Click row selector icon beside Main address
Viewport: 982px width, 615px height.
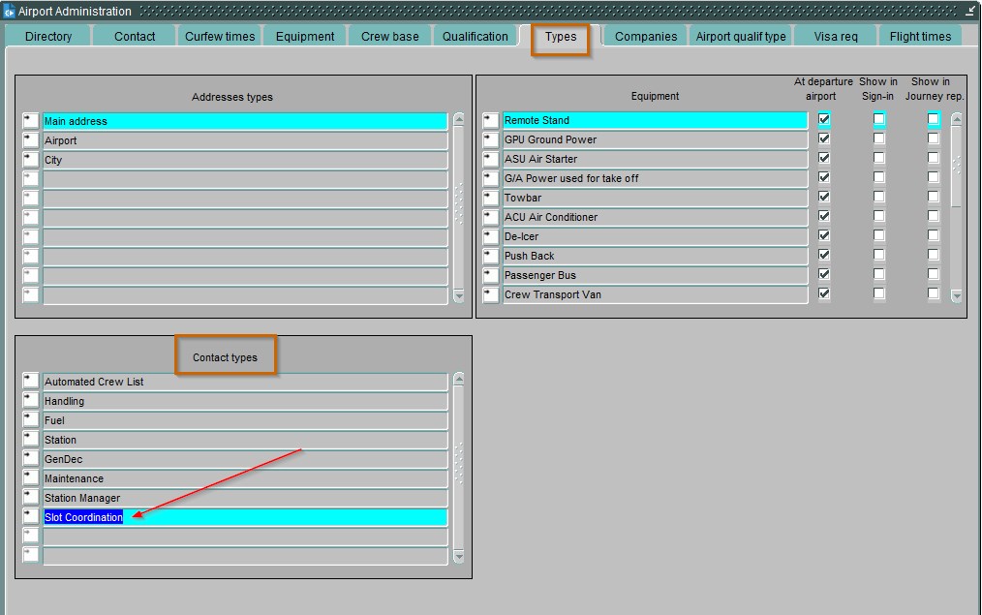31,121
